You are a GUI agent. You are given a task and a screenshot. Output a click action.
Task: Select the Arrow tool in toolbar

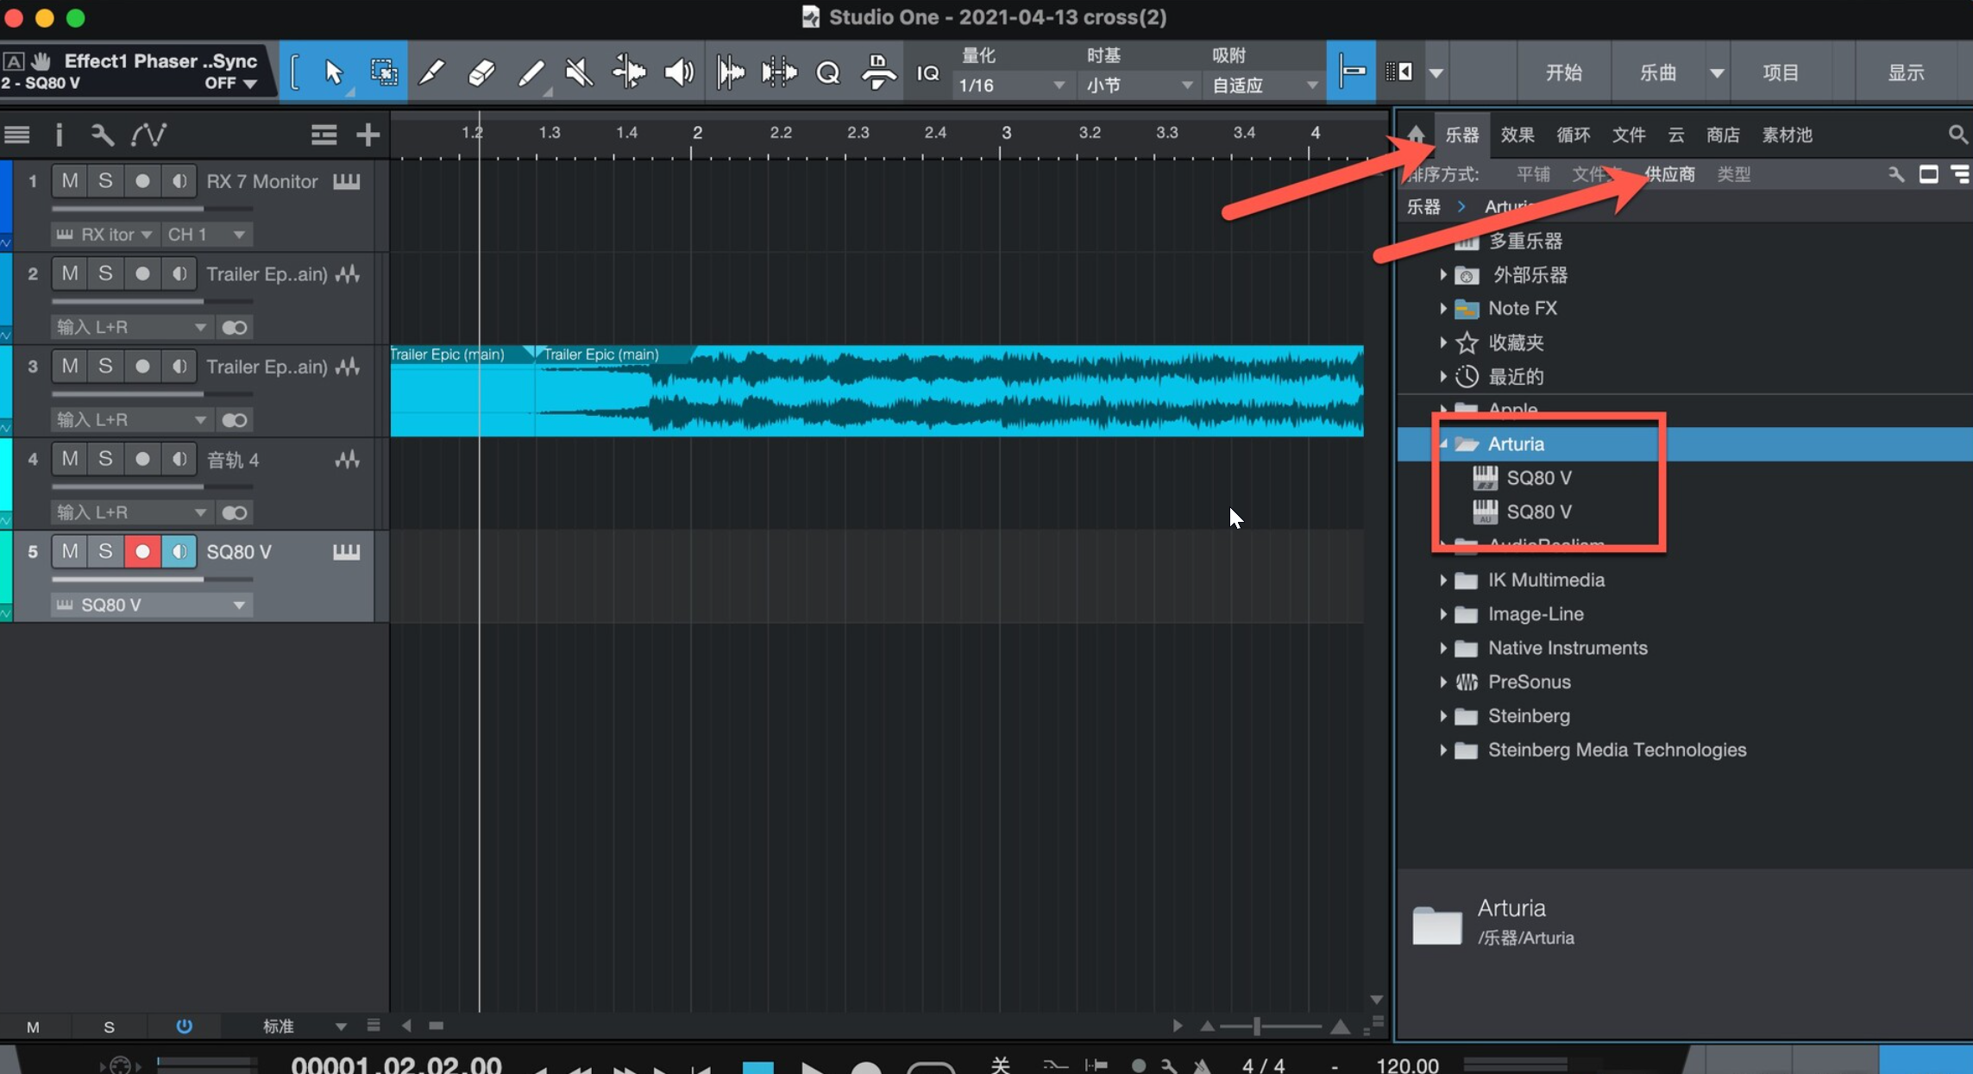tap(333, 72)
